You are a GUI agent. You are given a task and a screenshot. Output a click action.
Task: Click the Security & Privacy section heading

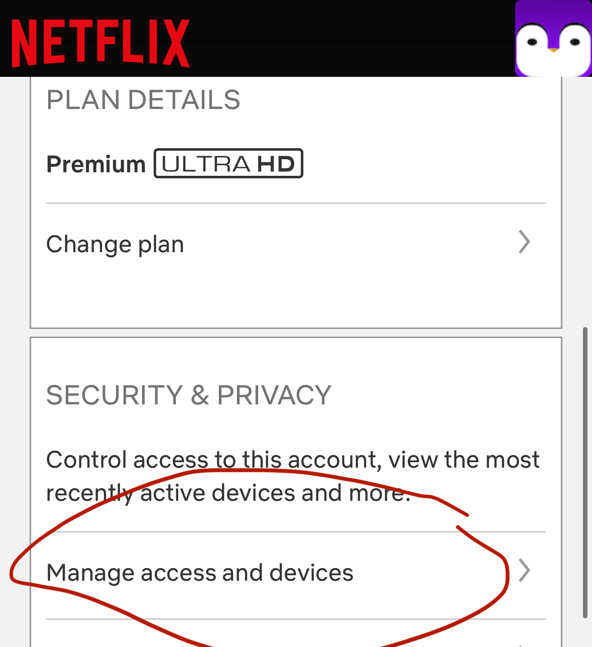tap(189, 395)
